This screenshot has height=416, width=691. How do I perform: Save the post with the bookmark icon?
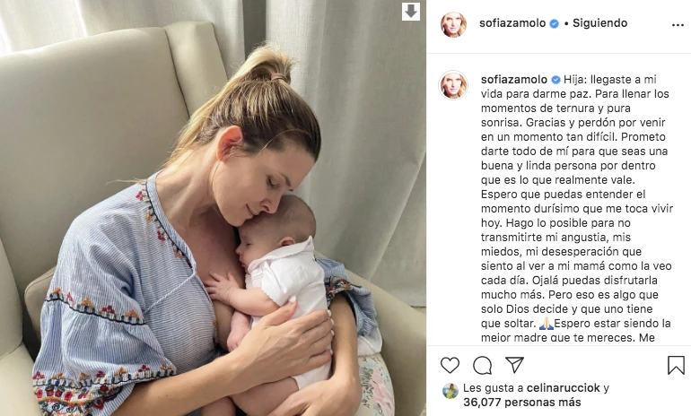(x=676, y=366)
